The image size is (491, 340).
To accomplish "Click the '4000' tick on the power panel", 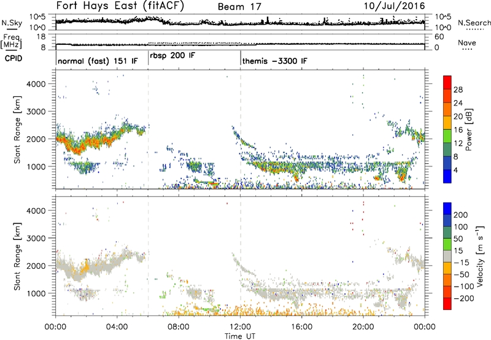I will point(36,84).
